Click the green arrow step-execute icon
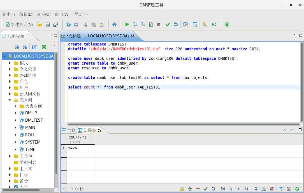The image size is (304, 193). (214, 24)
